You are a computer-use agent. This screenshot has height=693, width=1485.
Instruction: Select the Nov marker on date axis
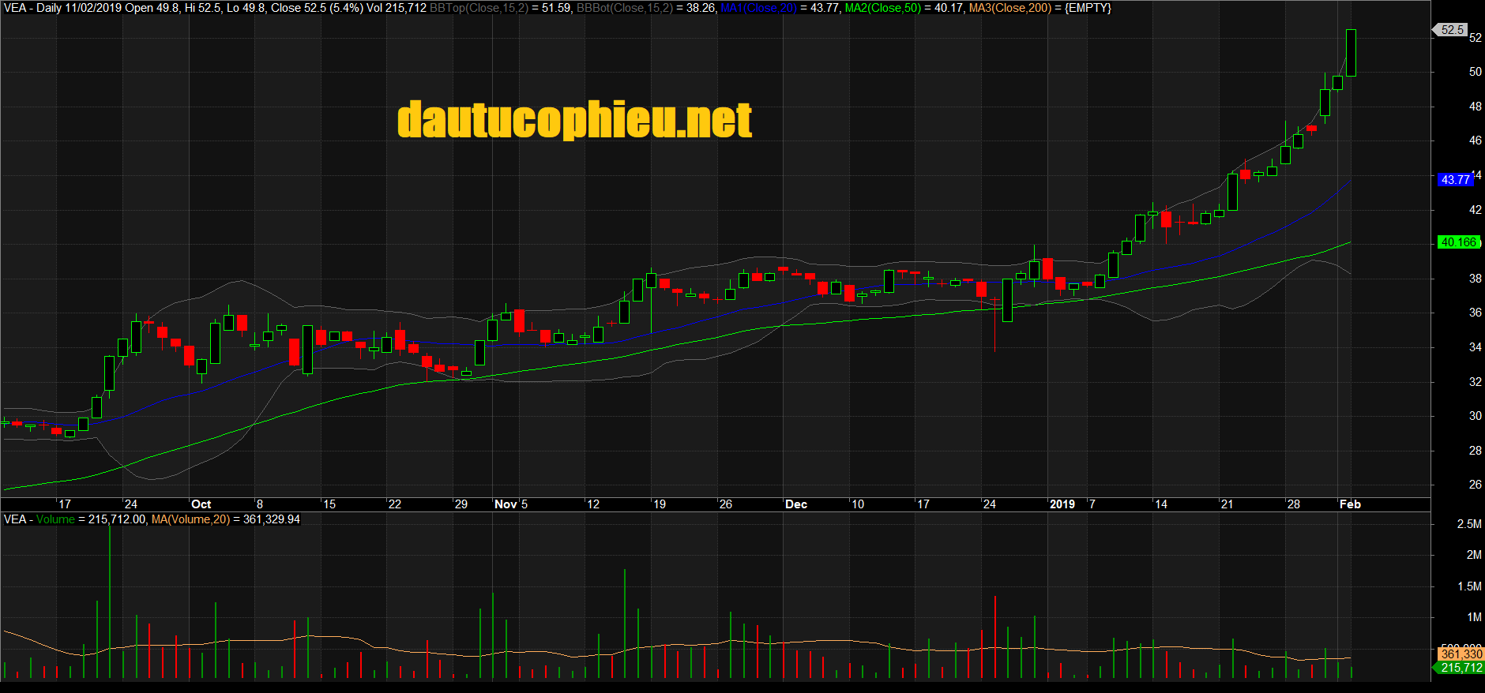(x=506, y=504)
